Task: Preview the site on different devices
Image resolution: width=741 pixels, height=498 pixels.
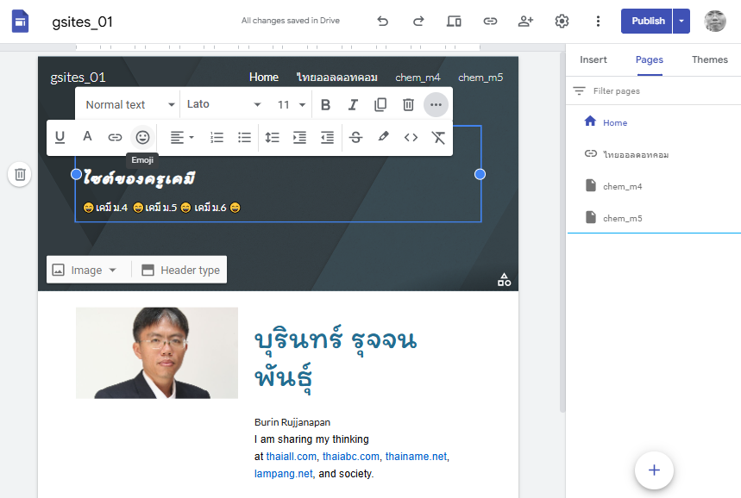Action: click(x=454, y=22)
